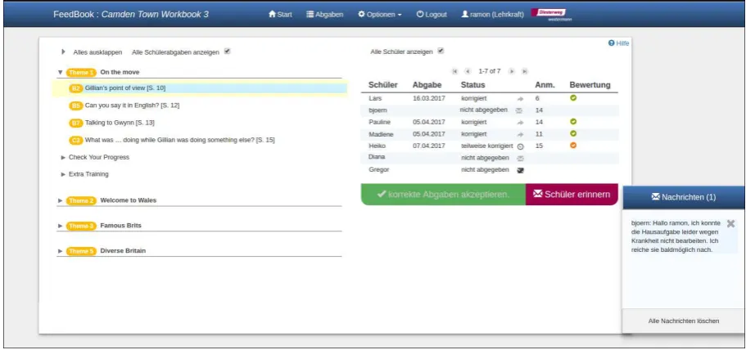This screenshot has height=350, width=746.
Task: Click the envelope icon in bjoern's row
Action: point(519,110)
